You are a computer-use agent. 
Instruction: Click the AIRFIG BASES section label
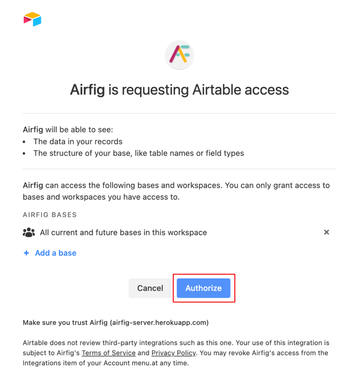(50, 215)
